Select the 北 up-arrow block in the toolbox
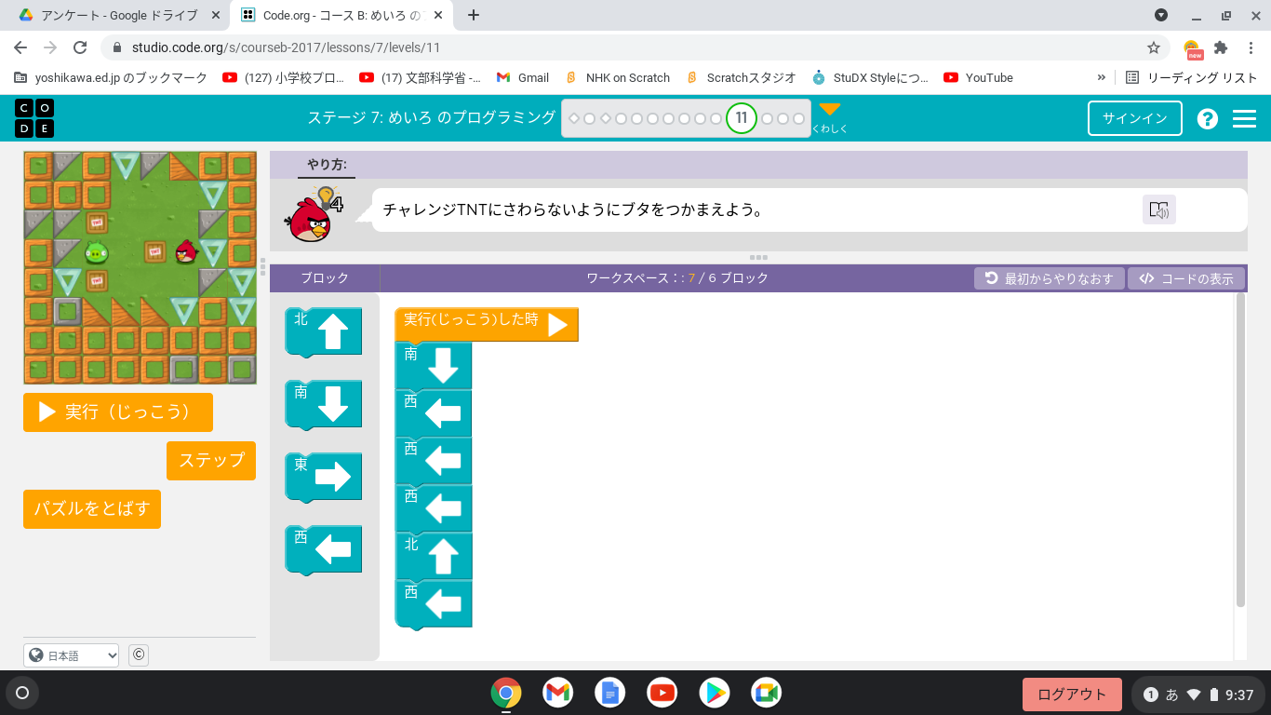The image size is (1271, 715). (x=323, y=331)
